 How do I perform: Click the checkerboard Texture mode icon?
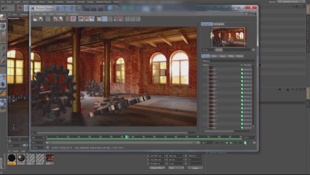3,33
